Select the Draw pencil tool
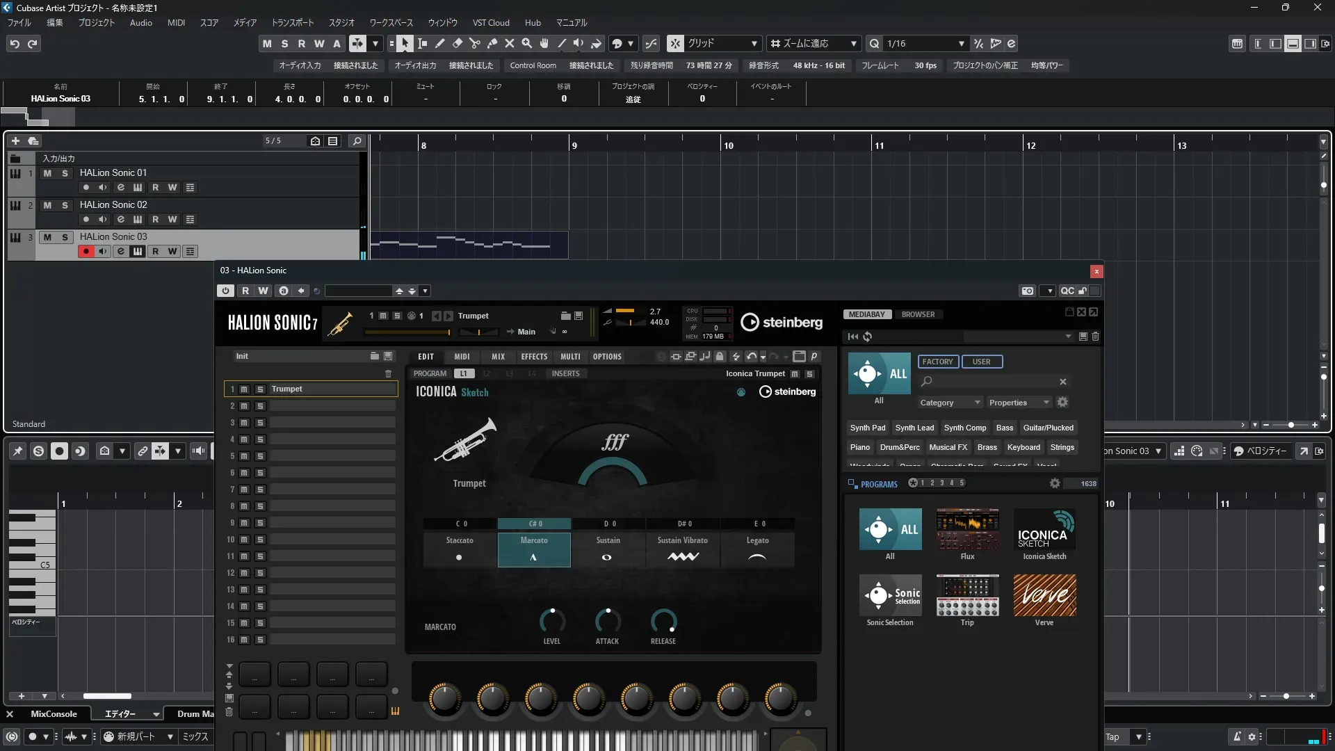The height and width of the screenshot is (751, 1335). pyautogui.click(x=439, y=44)
